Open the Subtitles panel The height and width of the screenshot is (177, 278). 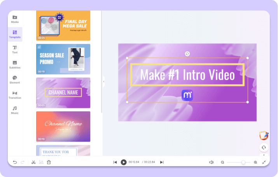pyautogui.click(x=15, y=65)
